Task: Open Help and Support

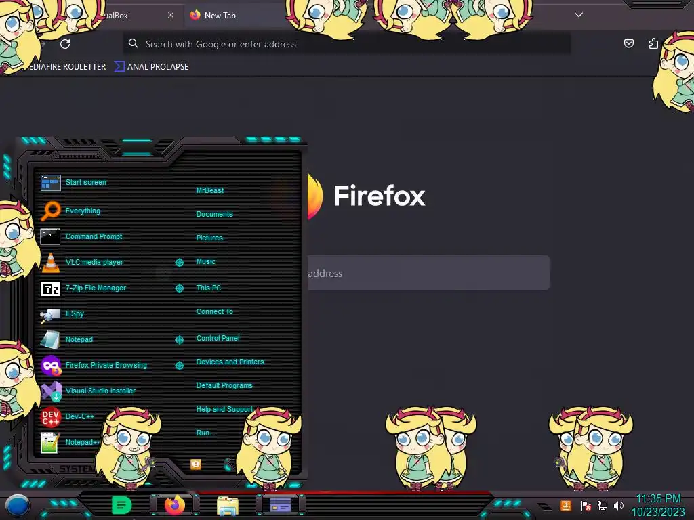Action: [x=224, y=410]
